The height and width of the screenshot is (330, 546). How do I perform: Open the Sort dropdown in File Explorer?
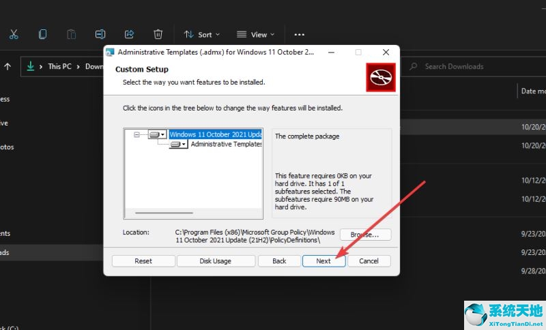pos(201,34)
